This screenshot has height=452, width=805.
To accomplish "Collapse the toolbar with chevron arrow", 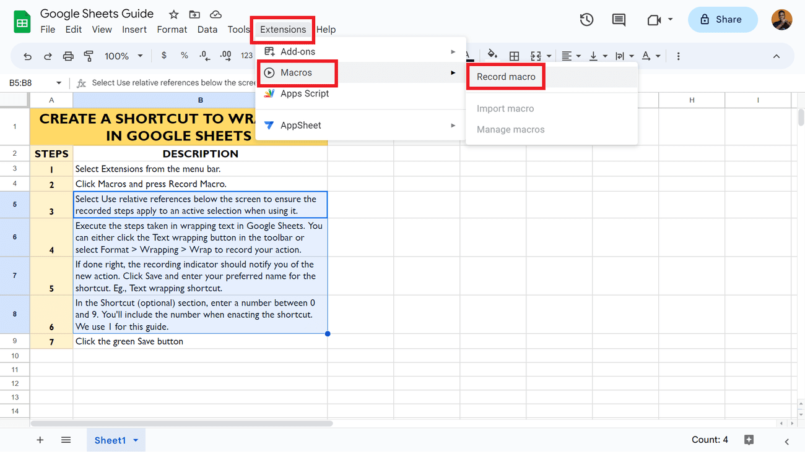I will pyautogui.click(x=777, y=56).
